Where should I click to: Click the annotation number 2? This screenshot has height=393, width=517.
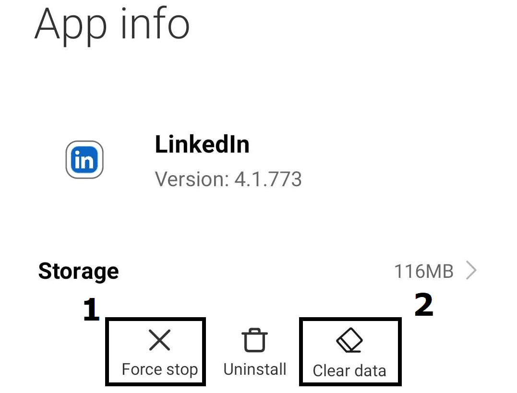click(x=424, y=304)
